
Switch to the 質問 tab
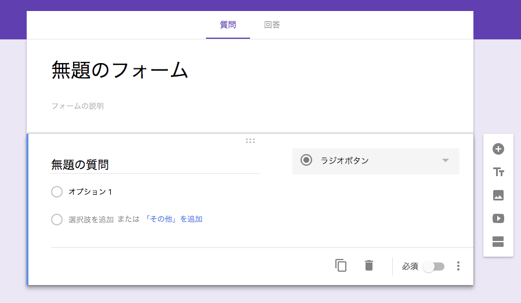click(228, 25)
